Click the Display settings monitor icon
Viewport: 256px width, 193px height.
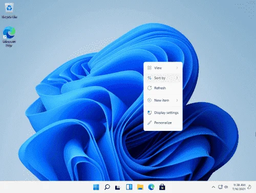click(x=150, y=112)
